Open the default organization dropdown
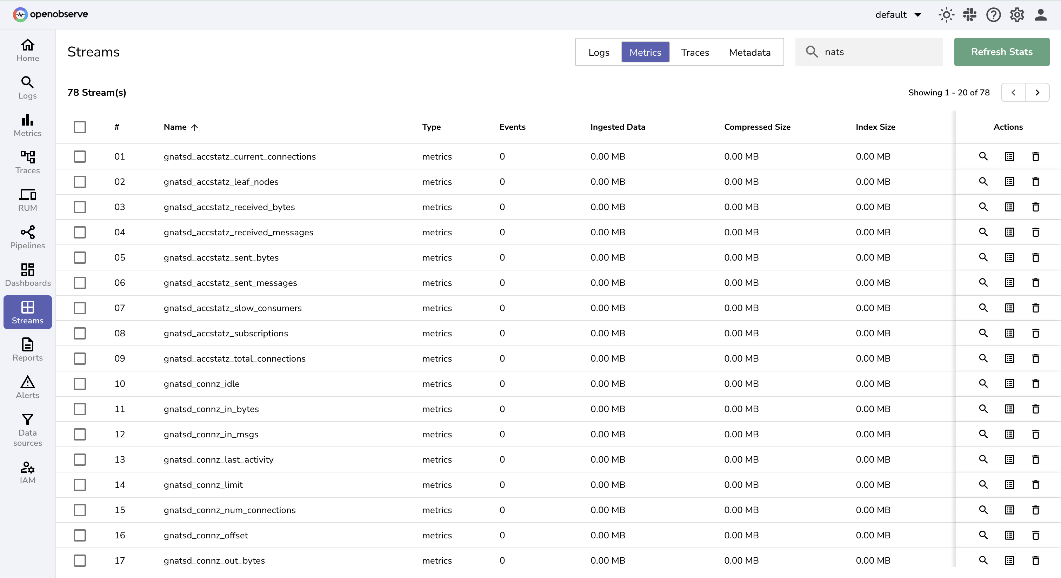 pyautogui.click(x=898, y=14)
